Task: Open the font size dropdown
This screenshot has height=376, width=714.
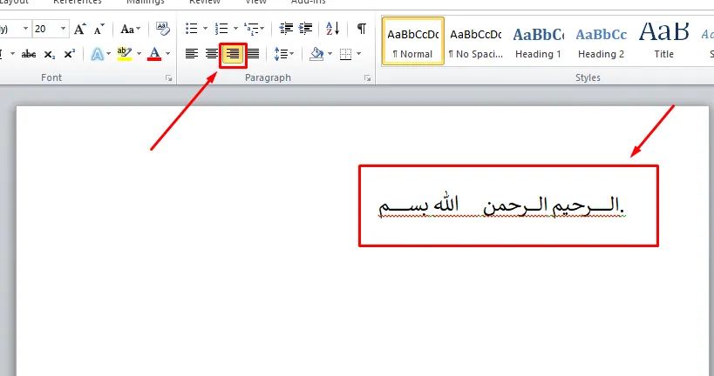Action: point(62,29)
